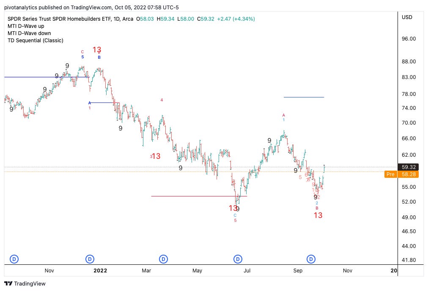This screenshot has height=291, width=428.
Task: Click the latest price bar at chart's right edge
Action: [x=324, y=169]
